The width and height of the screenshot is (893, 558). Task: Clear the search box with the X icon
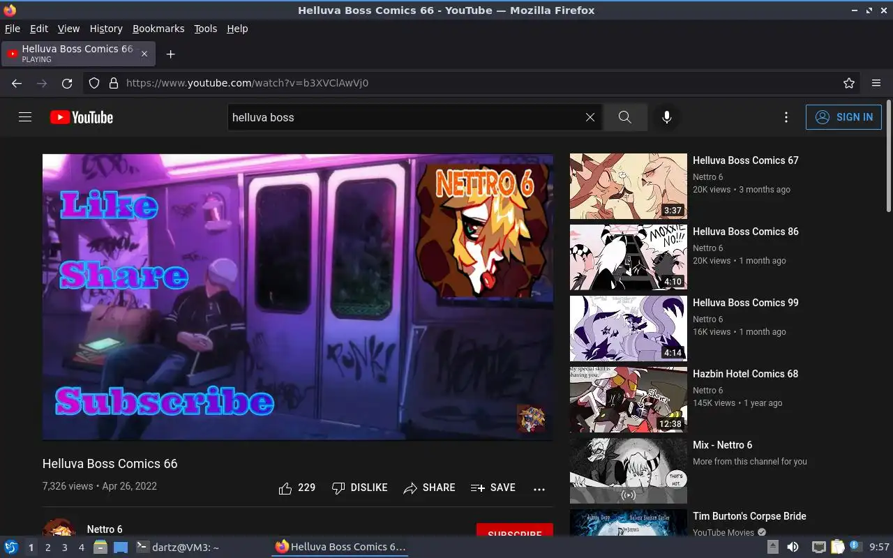[590, 117]
